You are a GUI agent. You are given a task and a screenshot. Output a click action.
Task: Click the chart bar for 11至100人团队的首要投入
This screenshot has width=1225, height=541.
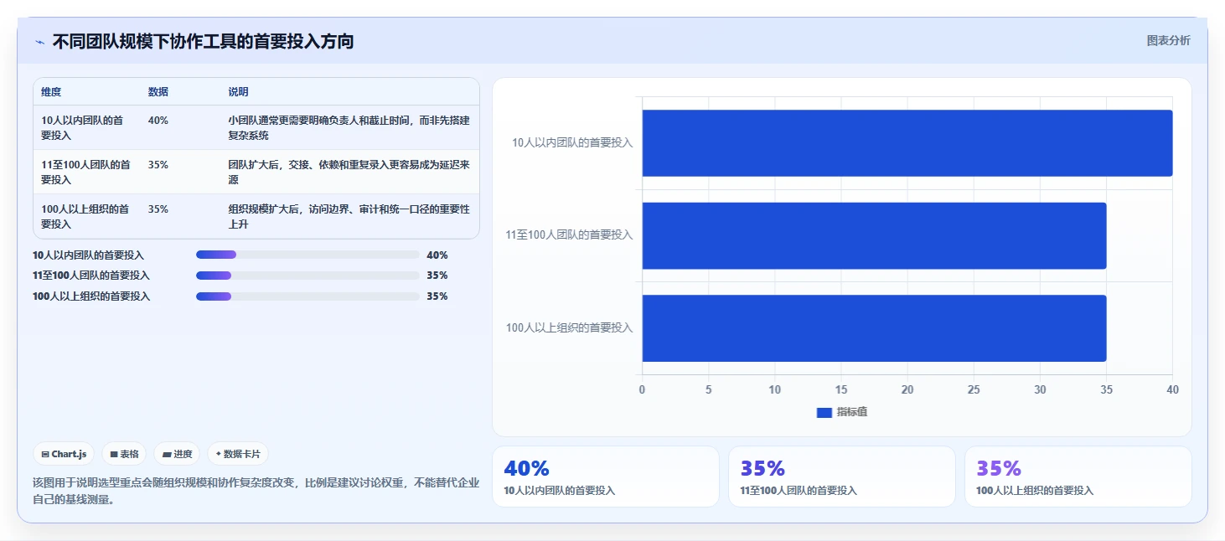[874, 235]
